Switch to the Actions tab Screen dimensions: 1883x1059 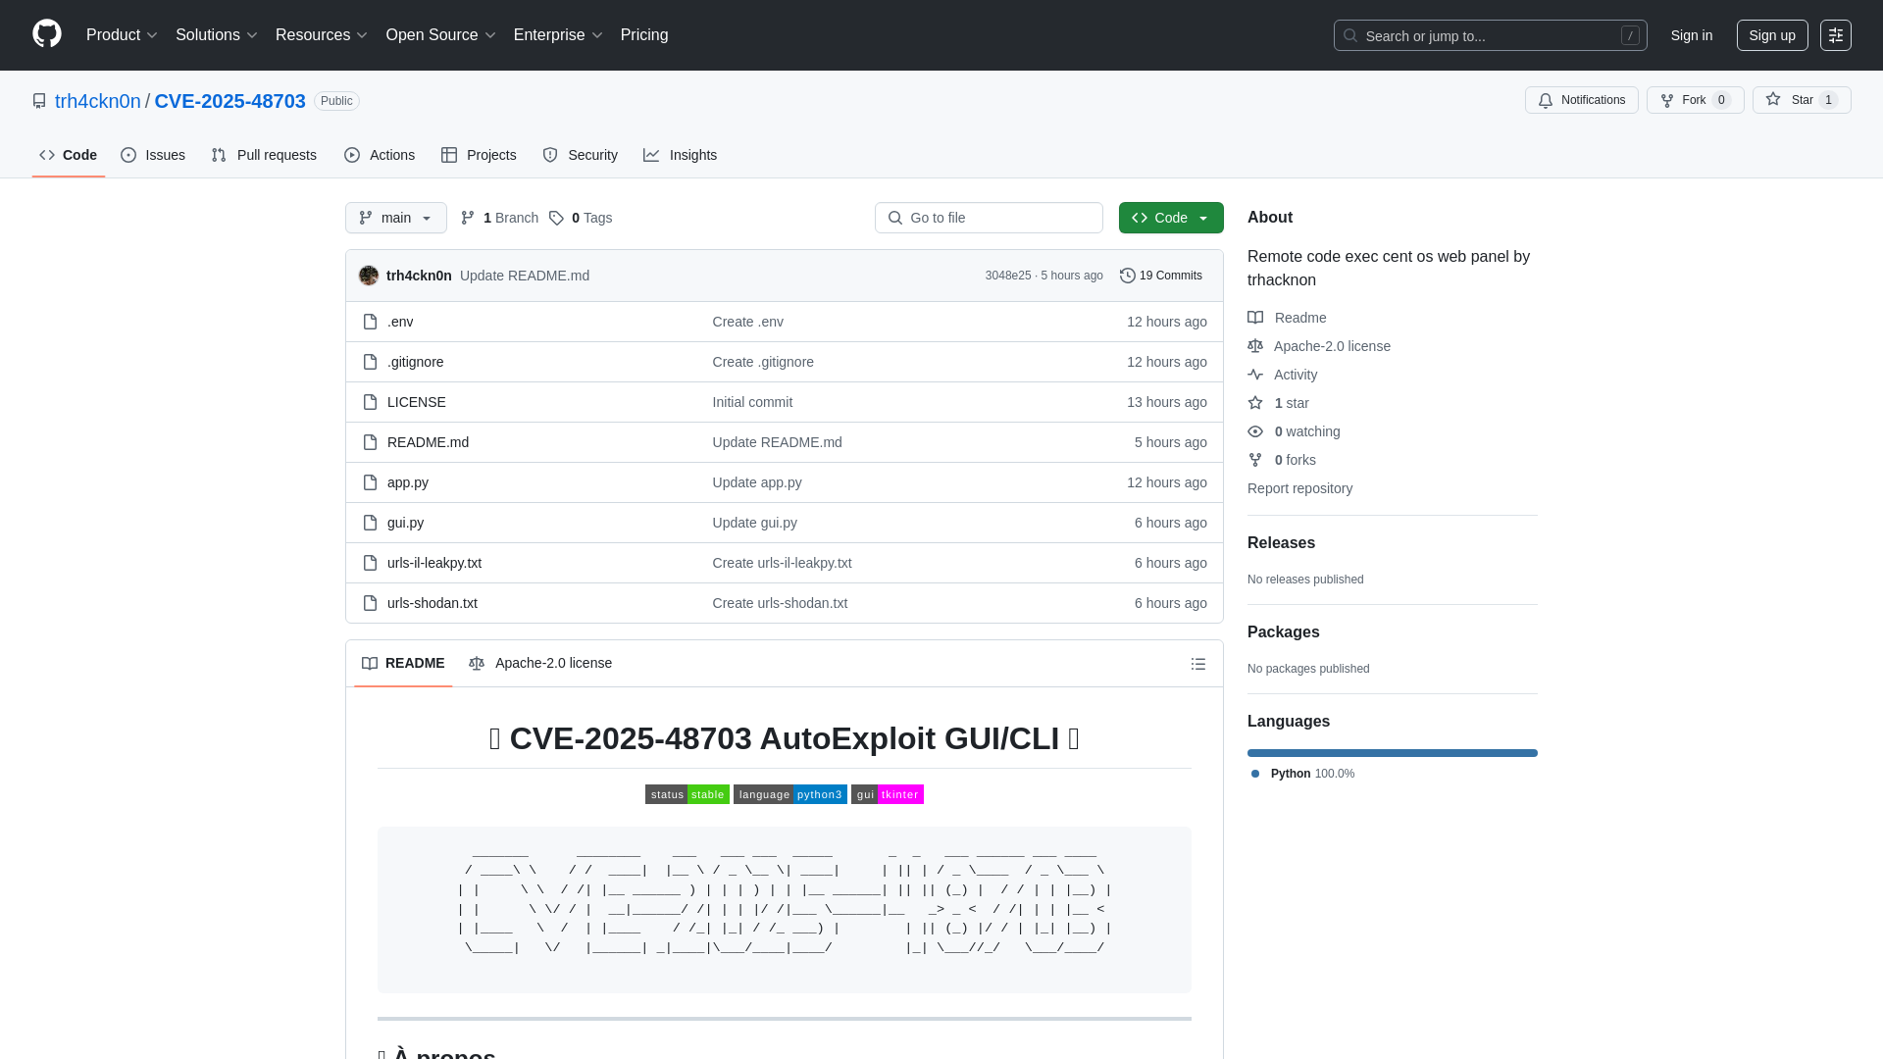click(380, 155)
